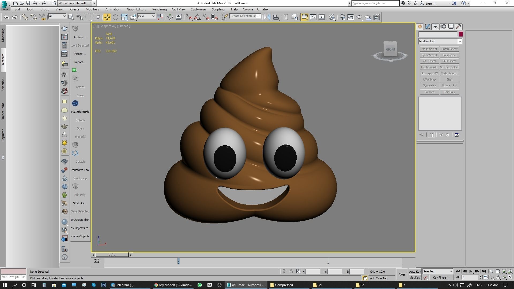Click the Undo arrow in main toolbar
Image resolution: width=514 pixels, height=289 pixels.
point(6,17)
